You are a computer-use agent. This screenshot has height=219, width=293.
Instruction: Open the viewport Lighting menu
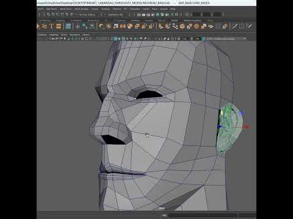tap(54, 35)
